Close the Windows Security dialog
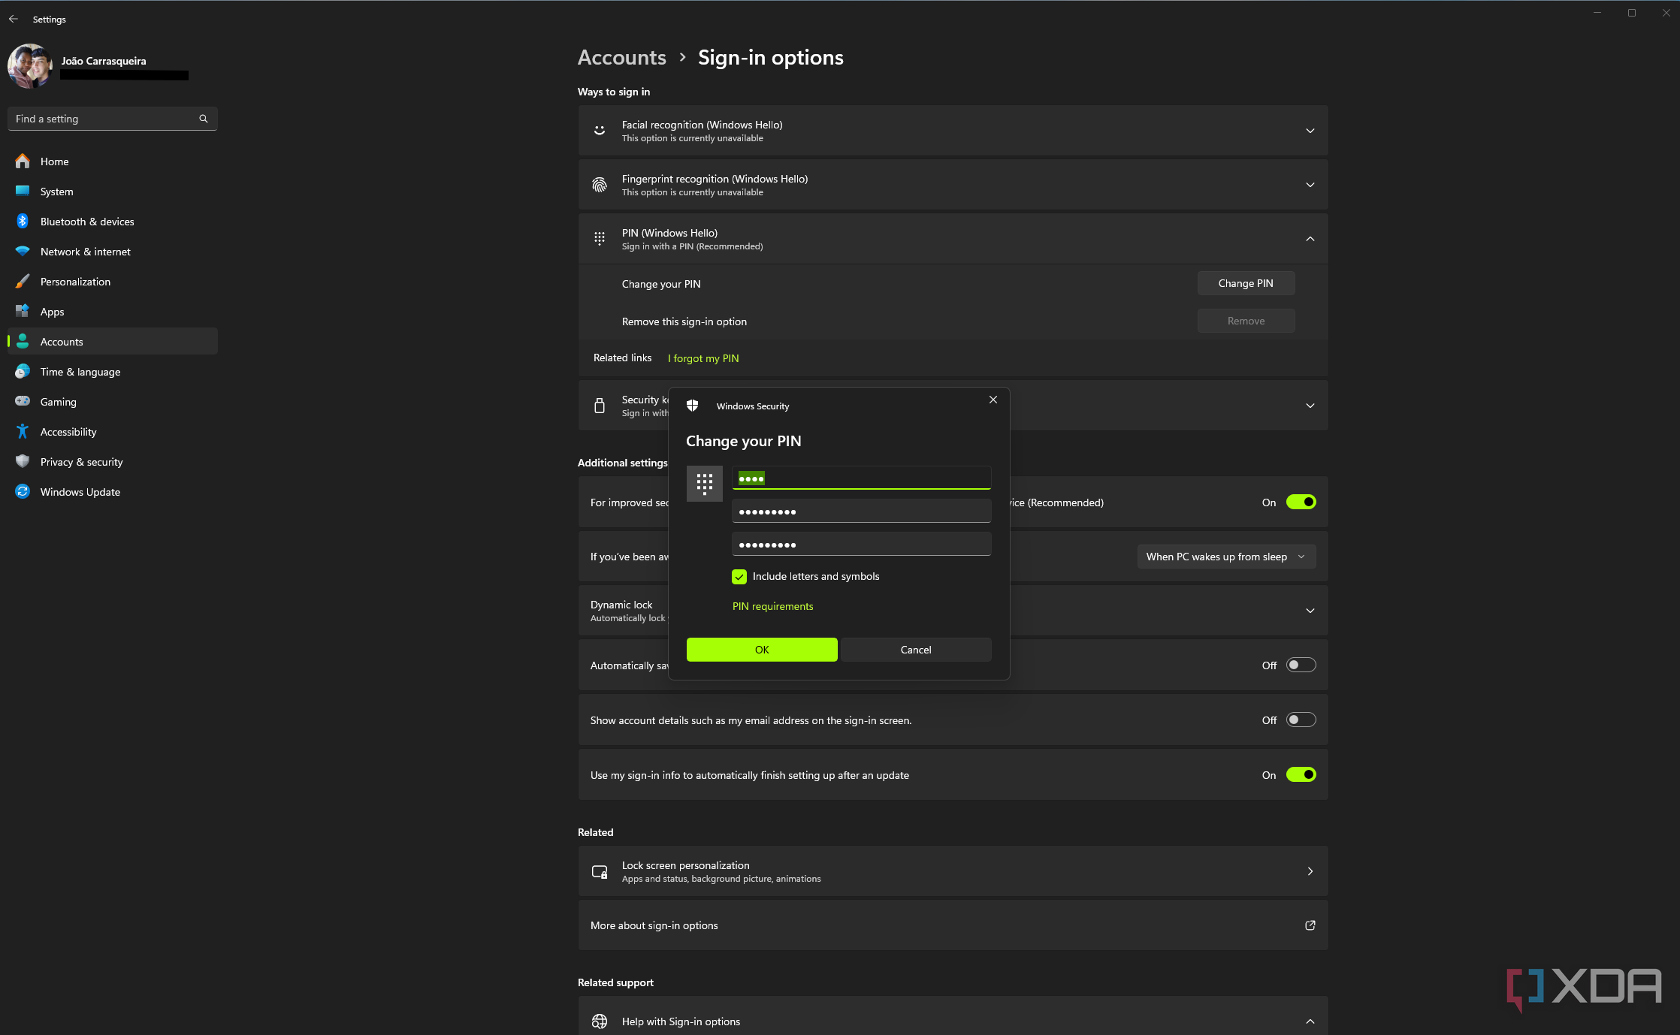Screen dimensions: 1680x1035 click(993, 400)
